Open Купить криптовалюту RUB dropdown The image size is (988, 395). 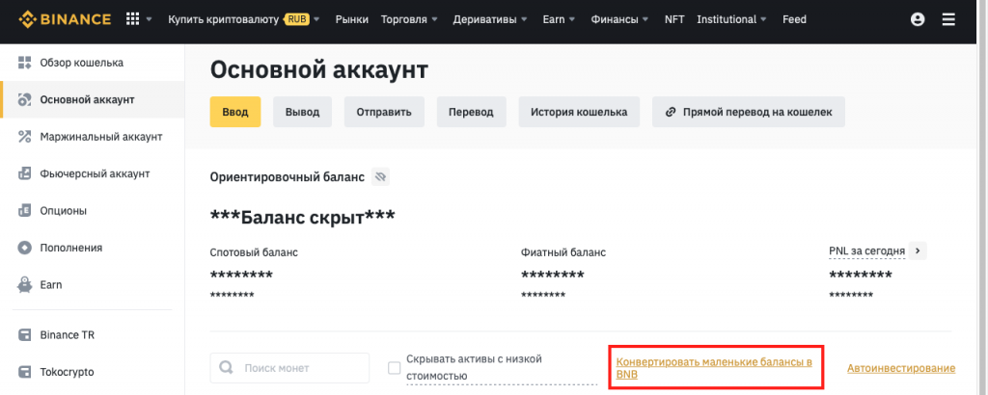point(244,19)
